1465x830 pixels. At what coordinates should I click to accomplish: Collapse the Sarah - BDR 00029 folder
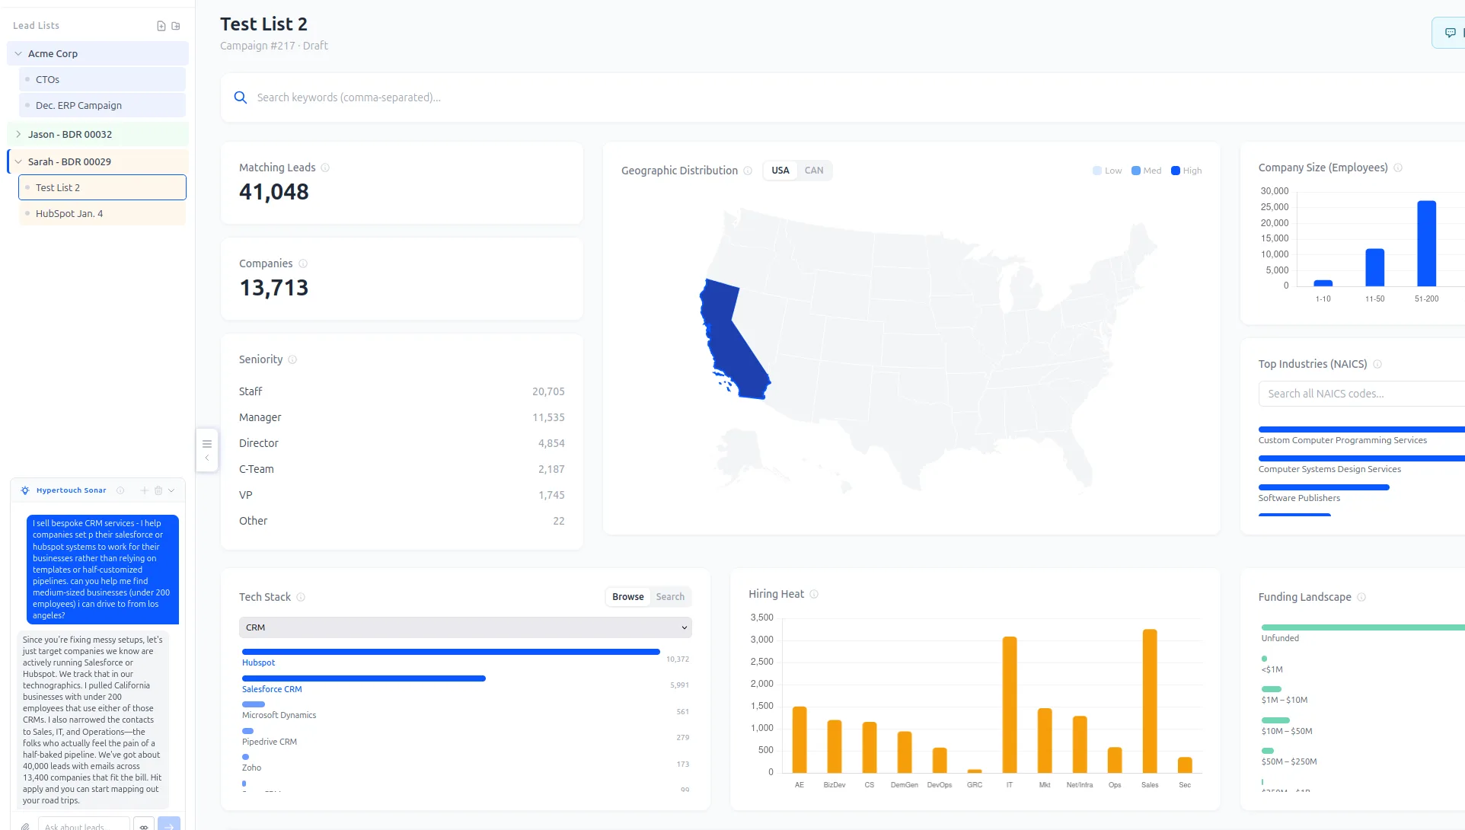coord(18,161)
